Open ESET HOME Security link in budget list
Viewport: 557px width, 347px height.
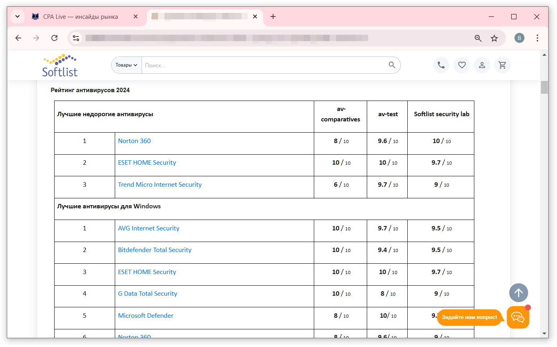(x=147, y=163)
